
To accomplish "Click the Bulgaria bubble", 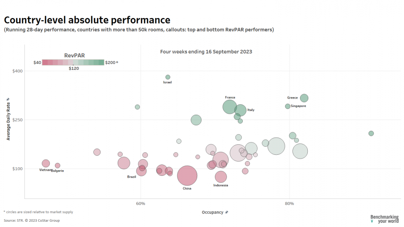I will (57, 165).
